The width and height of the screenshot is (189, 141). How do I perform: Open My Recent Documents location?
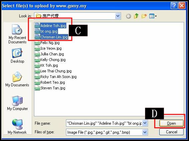[17, 34]
